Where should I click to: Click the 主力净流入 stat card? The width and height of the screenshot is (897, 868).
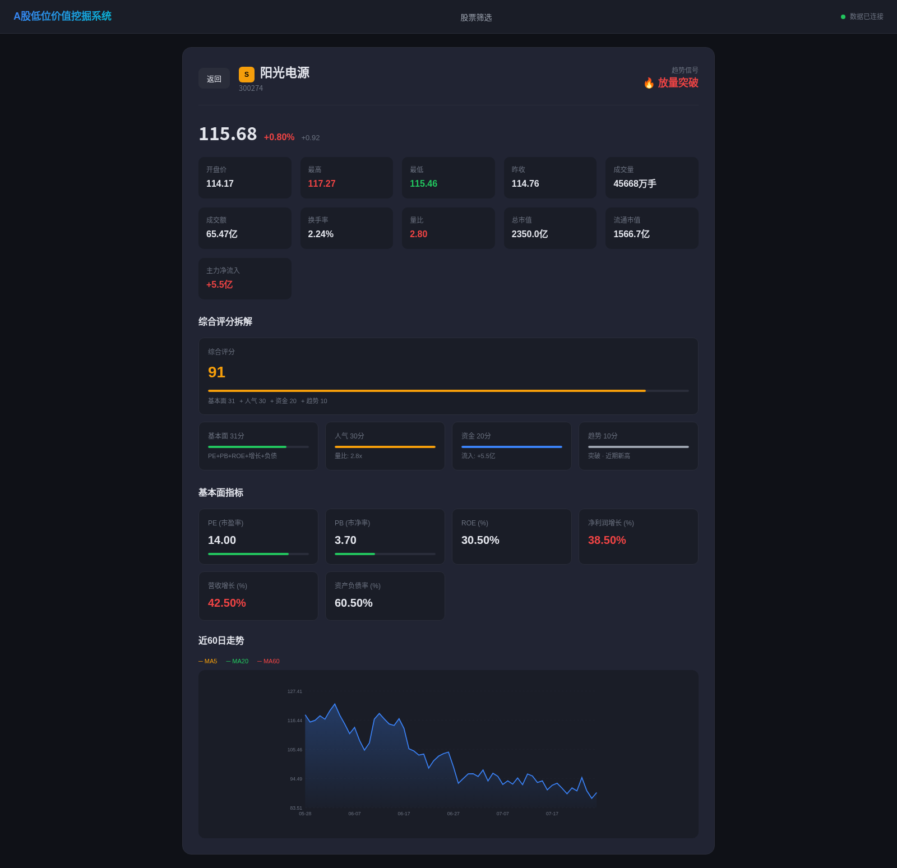click(x=245, y=279)
